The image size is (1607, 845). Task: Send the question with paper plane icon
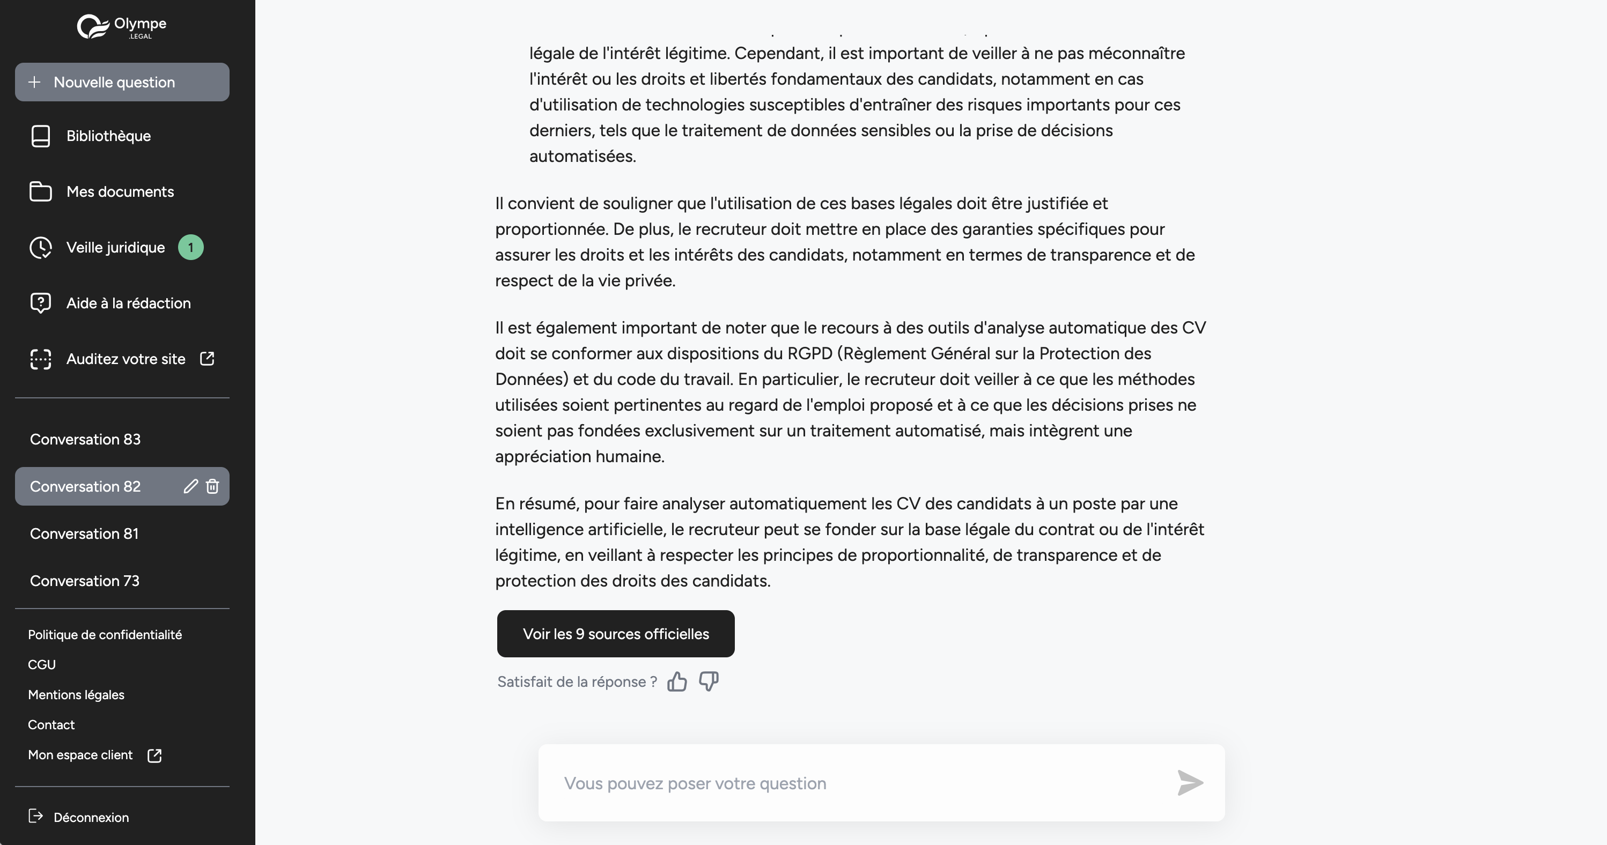(1190, 783)
